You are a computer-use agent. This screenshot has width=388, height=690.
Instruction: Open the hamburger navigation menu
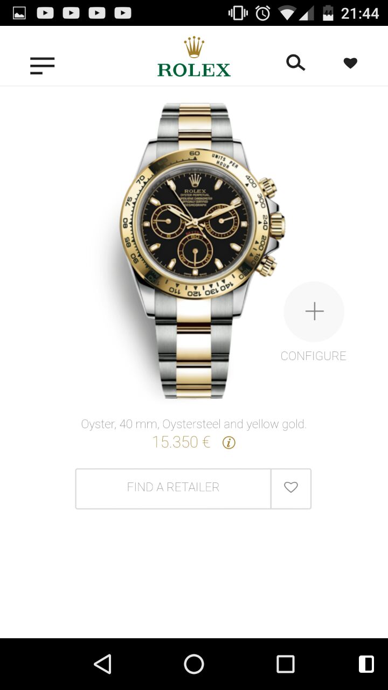(42, 66)
